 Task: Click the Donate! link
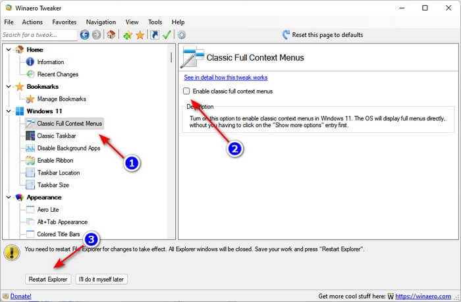pyautogui.click(x=20, y=296)
